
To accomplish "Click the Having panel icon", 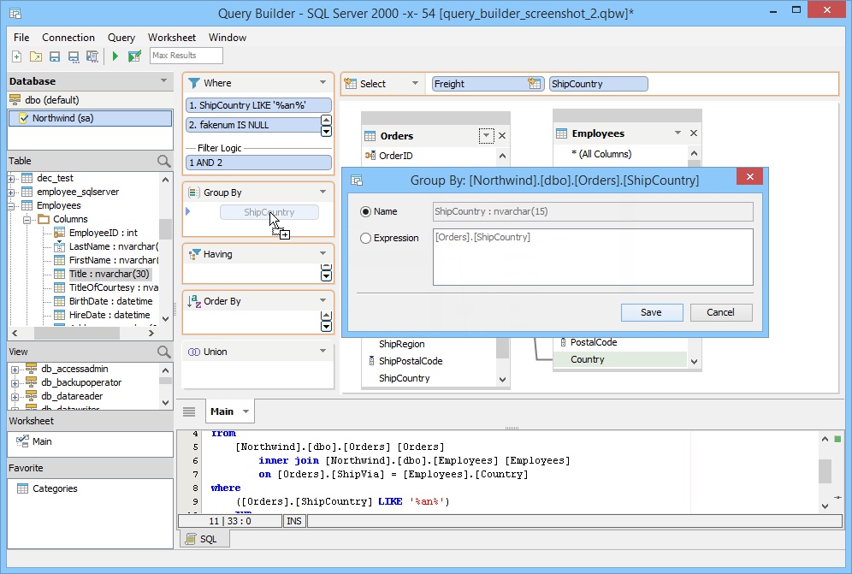I will click(194, 254).
